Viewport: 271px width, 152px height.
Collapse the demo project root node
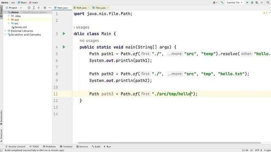pyautogui.click(x=5, y=12)
